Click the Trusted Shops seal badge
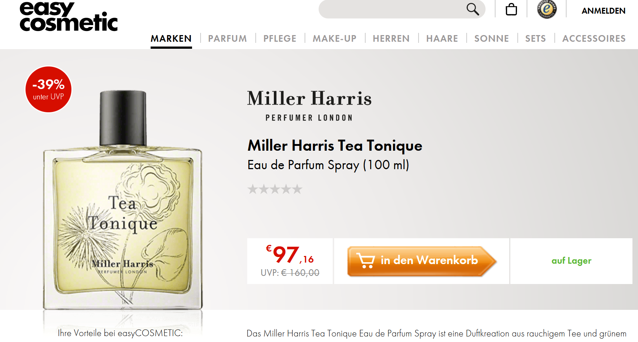 (x=547, y=9)
